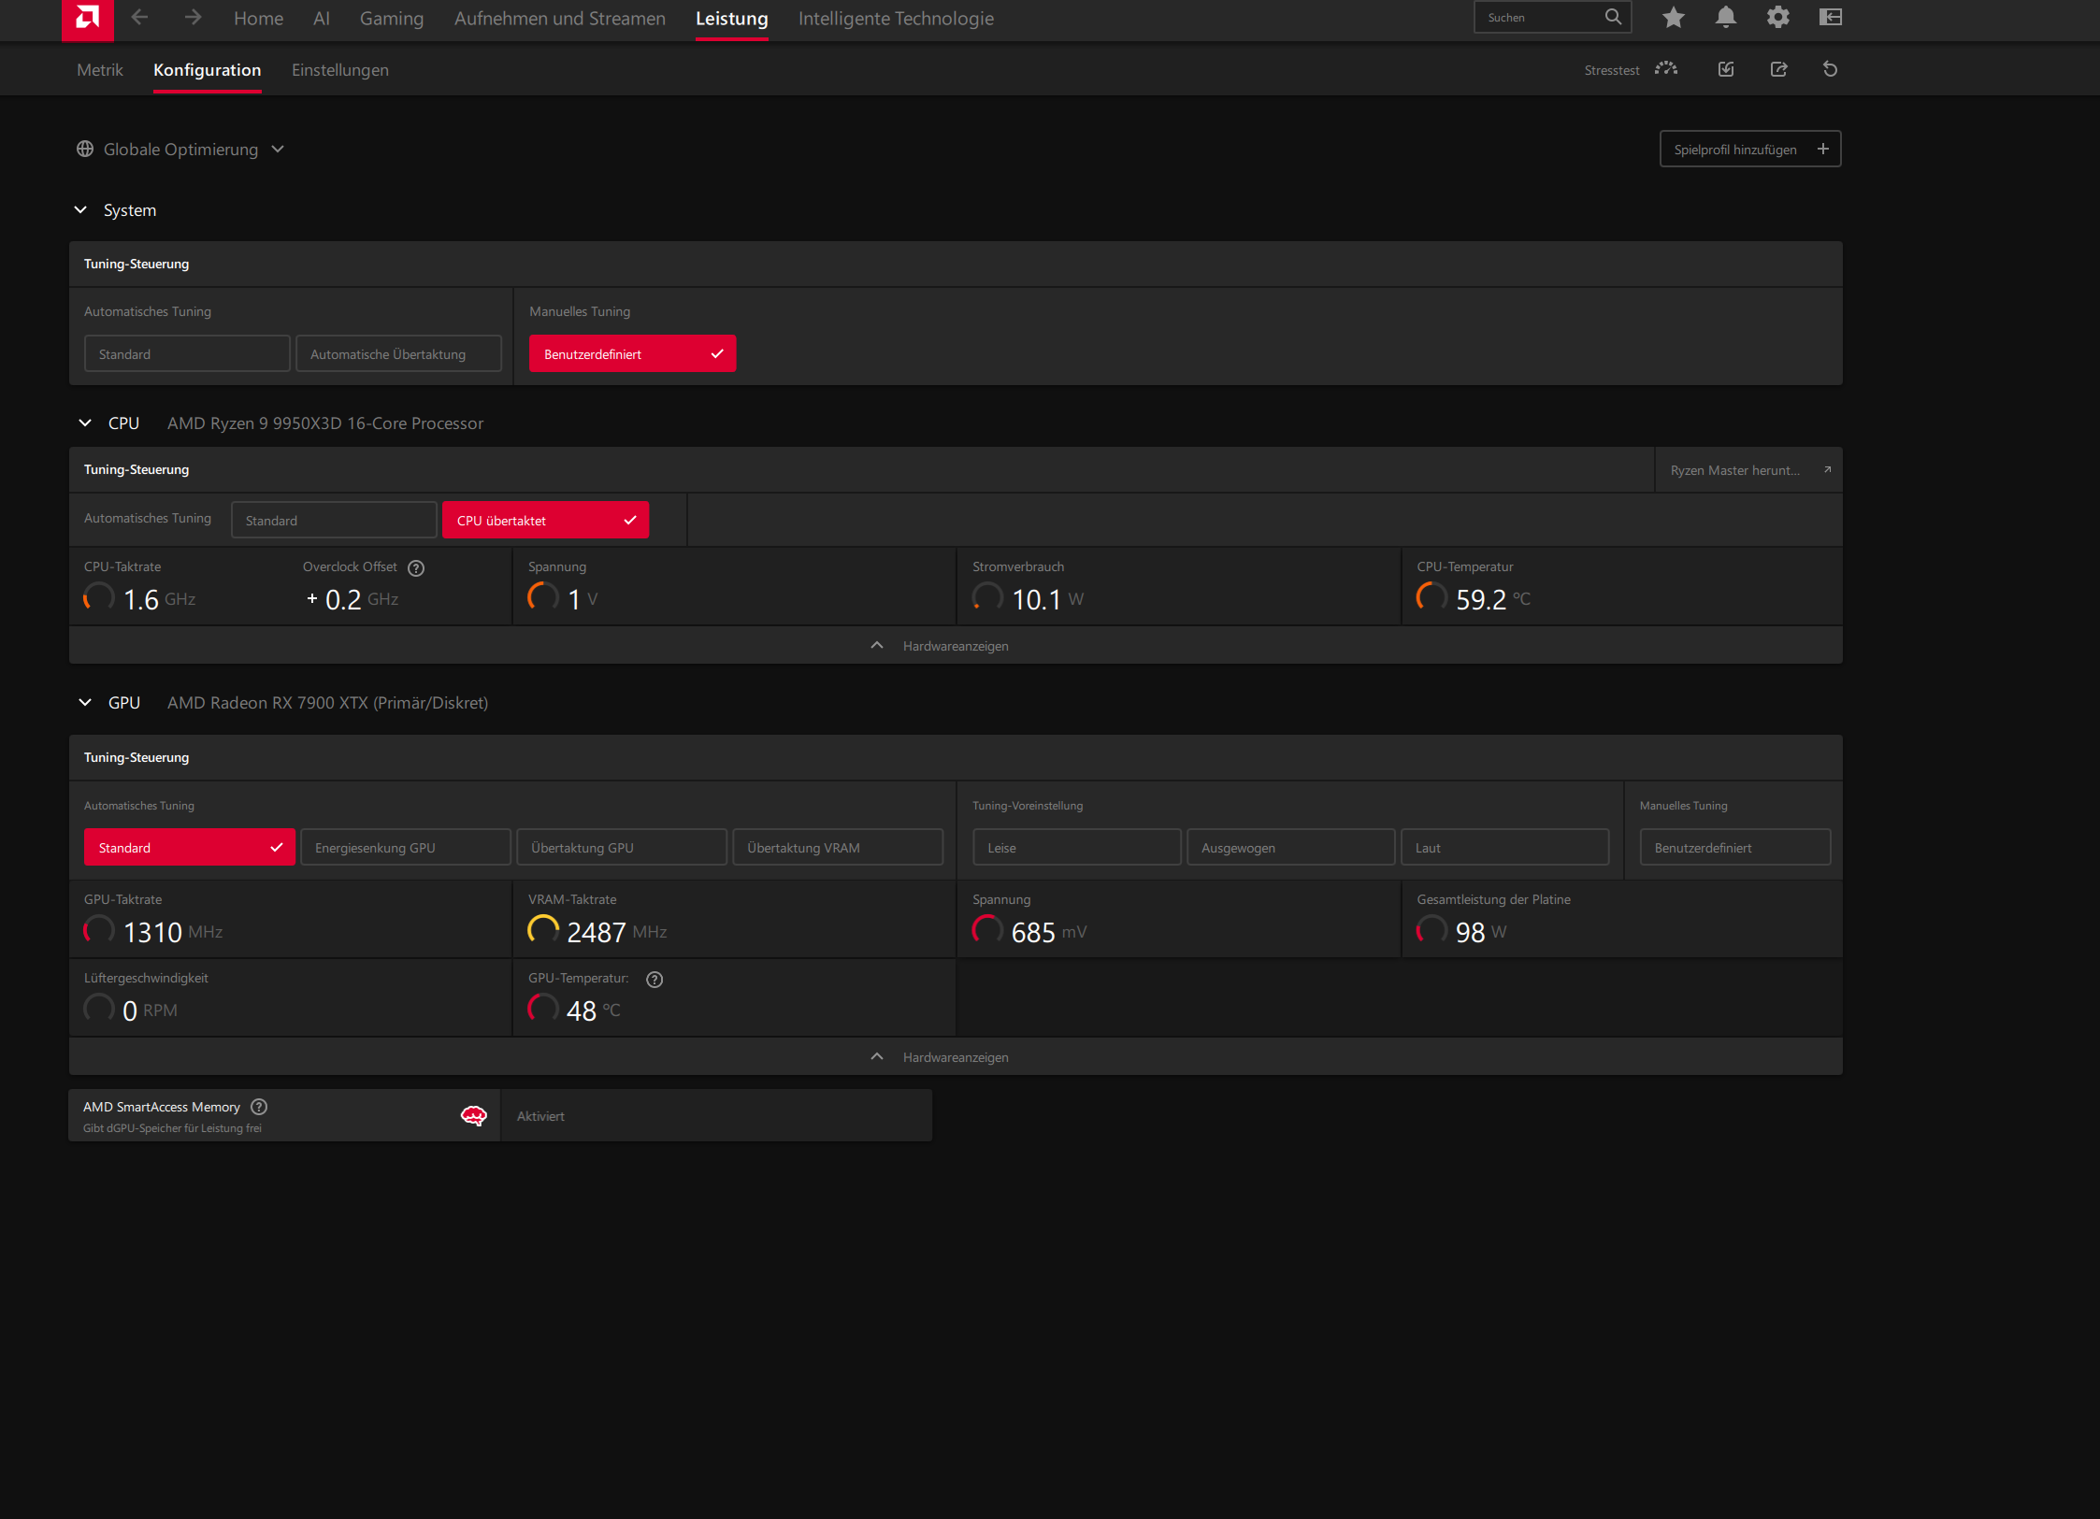
Task: Collapse the GPU section
Action: (85, 702)
